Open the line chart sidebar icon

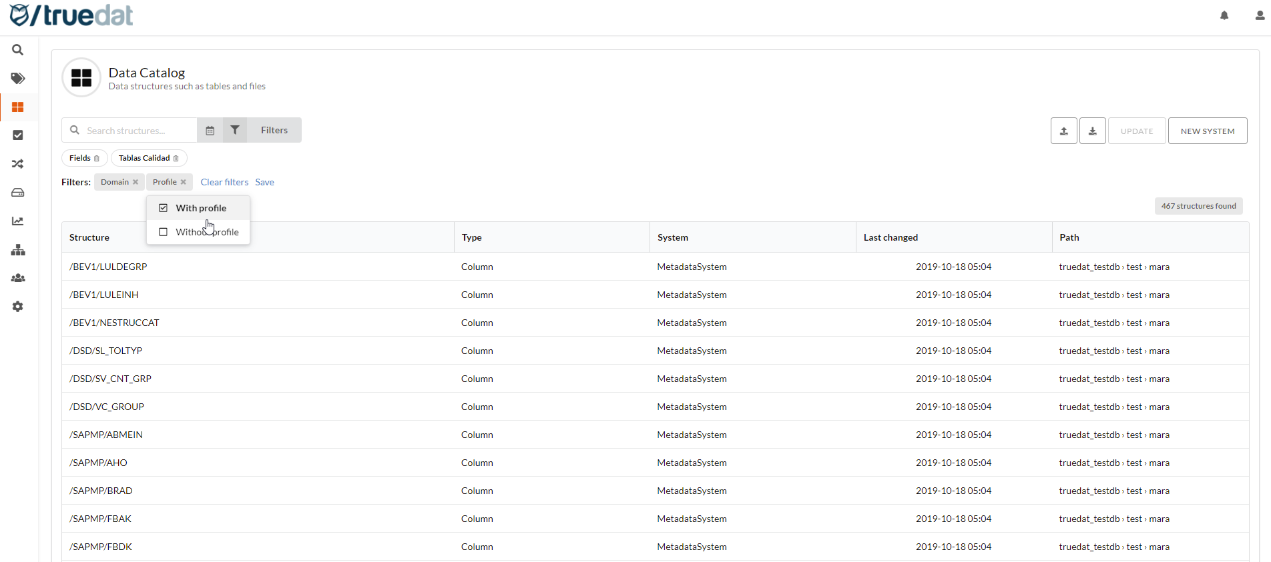18,221
